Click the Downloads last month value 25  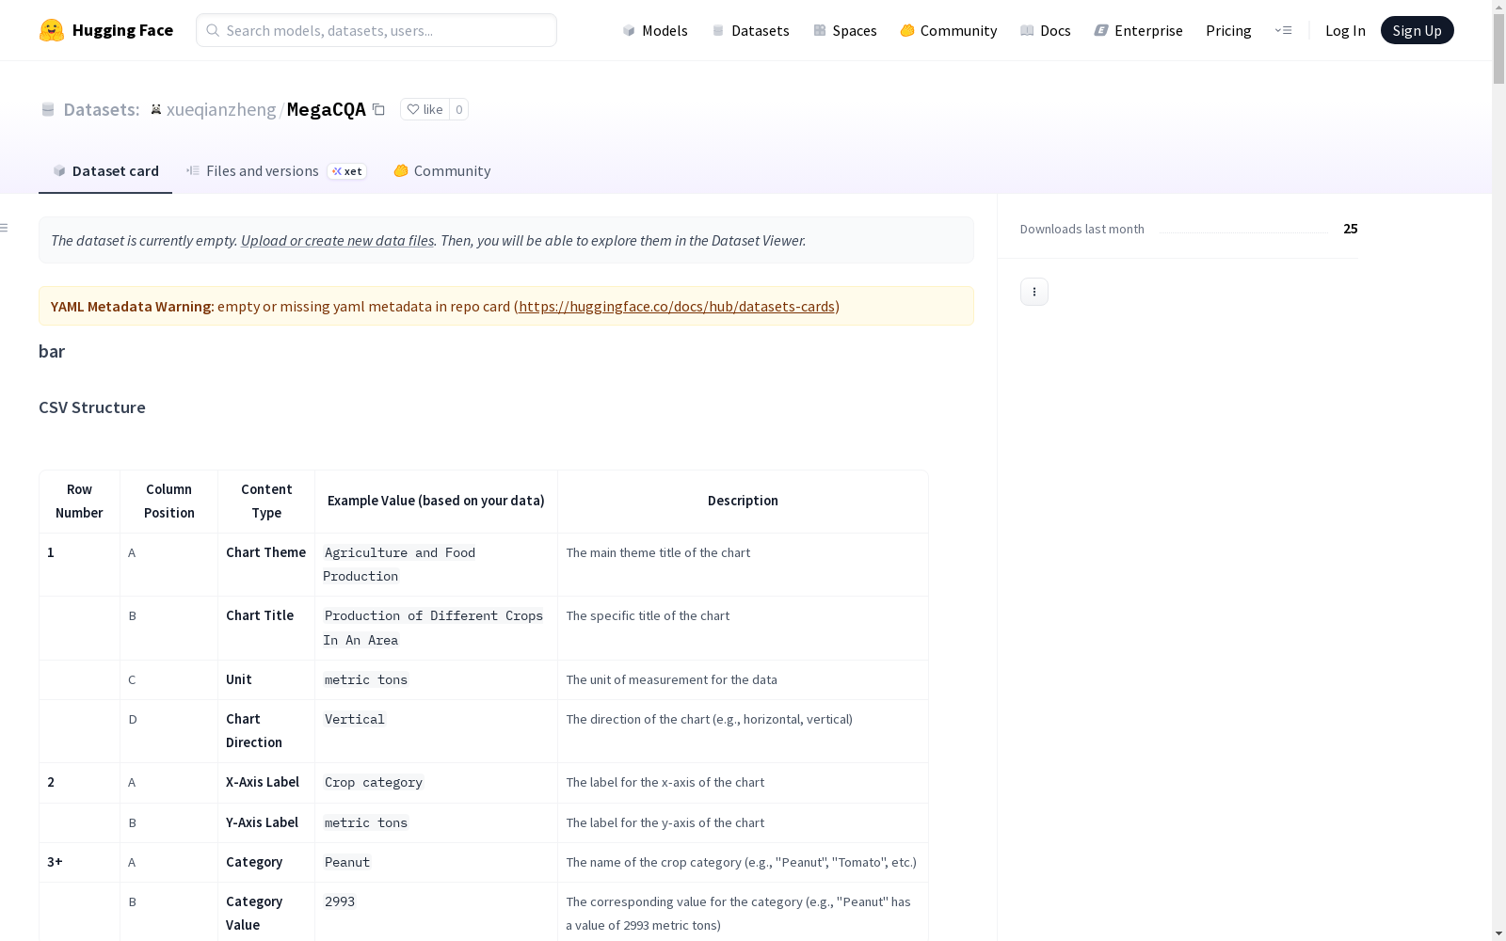click(x=1351, y=229)
